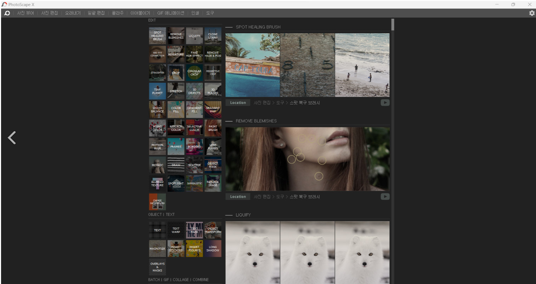Open the Red Eye Correction tile

coord(157,54)
